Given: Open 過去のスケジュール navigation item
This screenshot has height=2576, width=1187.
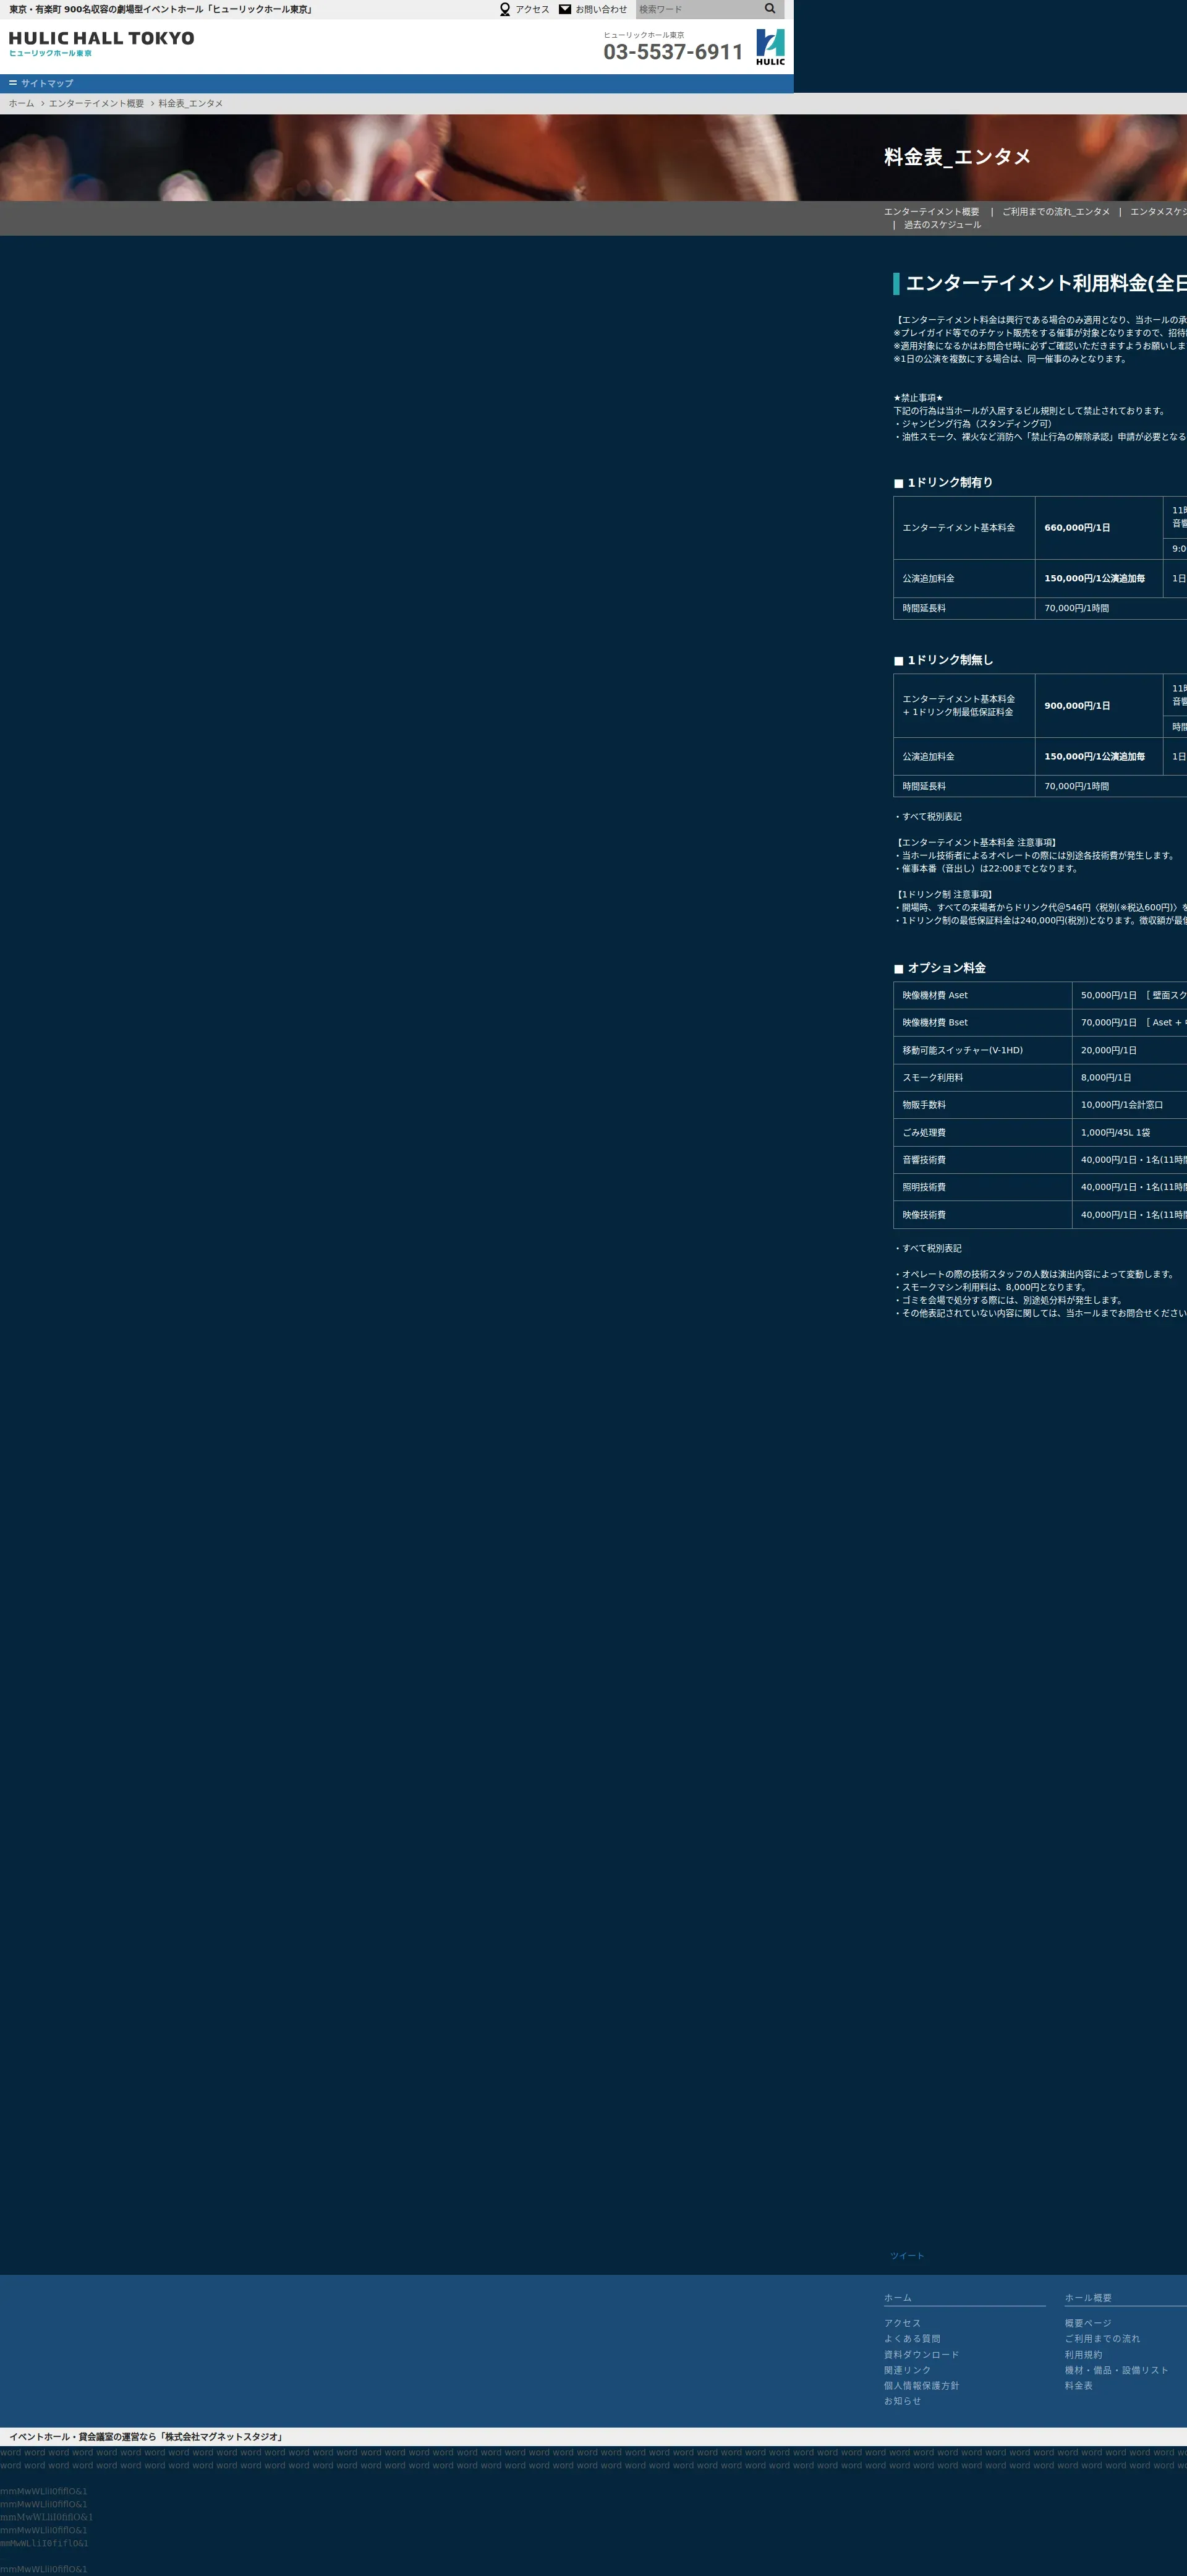Looking at the screenshot, I should pos(942,225).
